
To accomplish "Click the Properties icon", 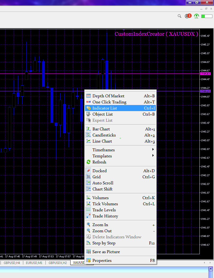I will pyautogui.click(x=89, y=260).
